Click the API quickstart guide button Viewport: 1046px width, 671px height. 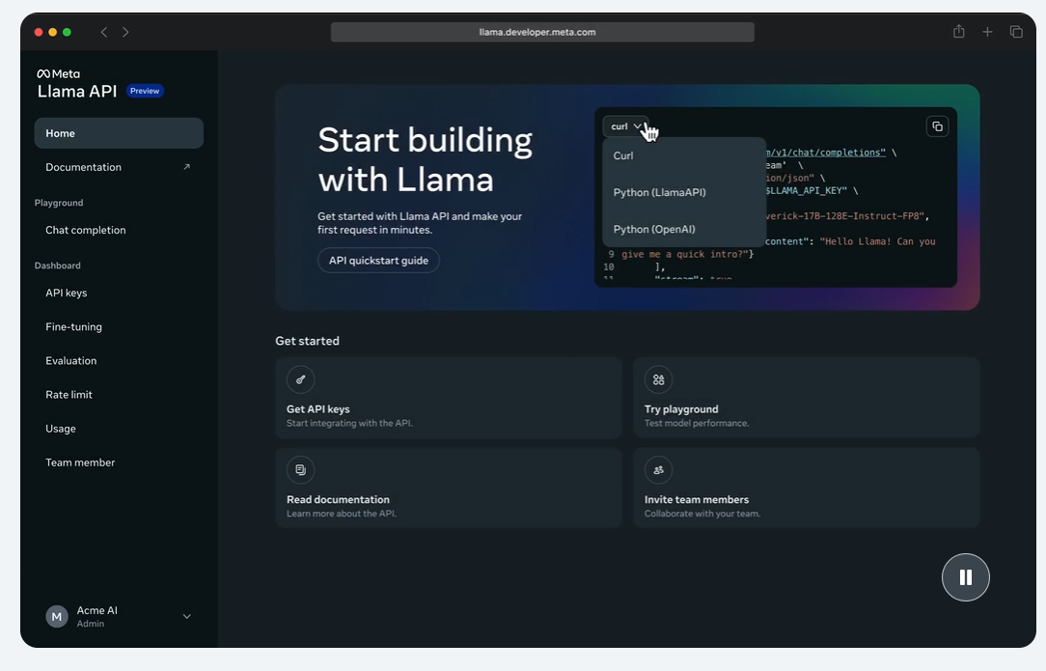pyautogui.click(x=378, y=261)
